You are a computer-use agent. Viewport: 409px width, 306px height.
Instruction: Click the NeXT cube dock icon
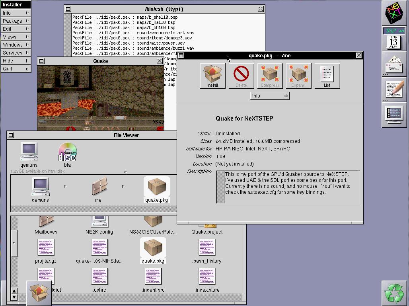click(394, 13)
